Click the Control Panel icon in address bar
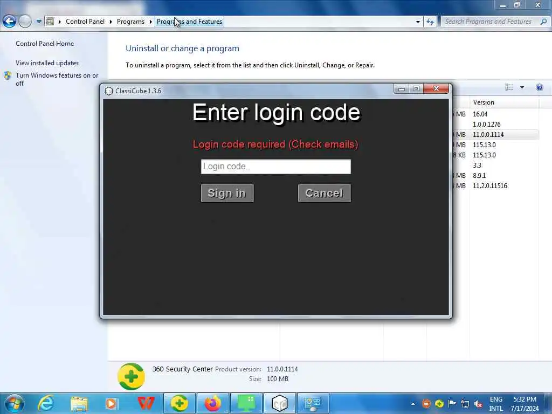 point(50,22)
